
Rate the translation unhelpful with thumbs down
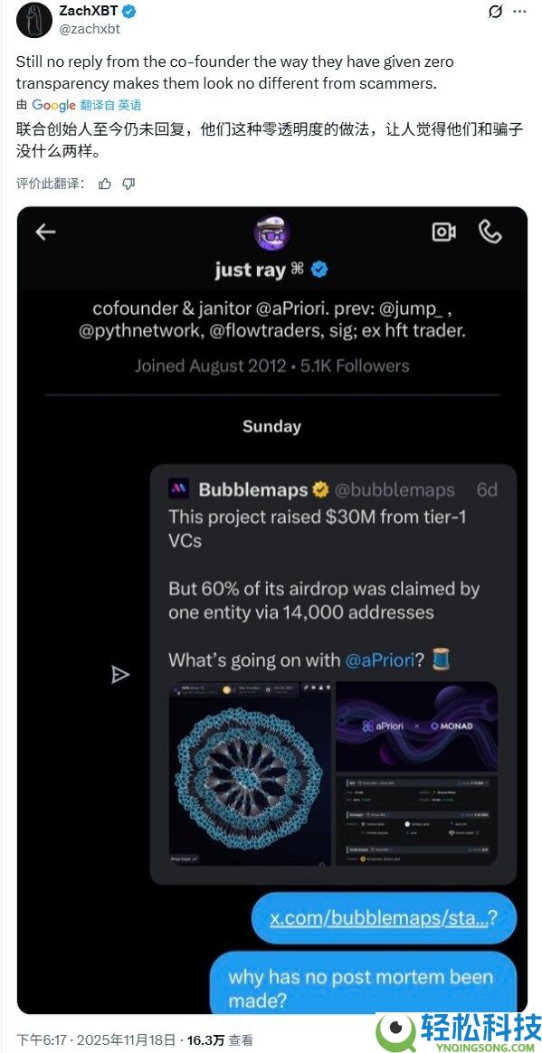click(x=128, y=182)
